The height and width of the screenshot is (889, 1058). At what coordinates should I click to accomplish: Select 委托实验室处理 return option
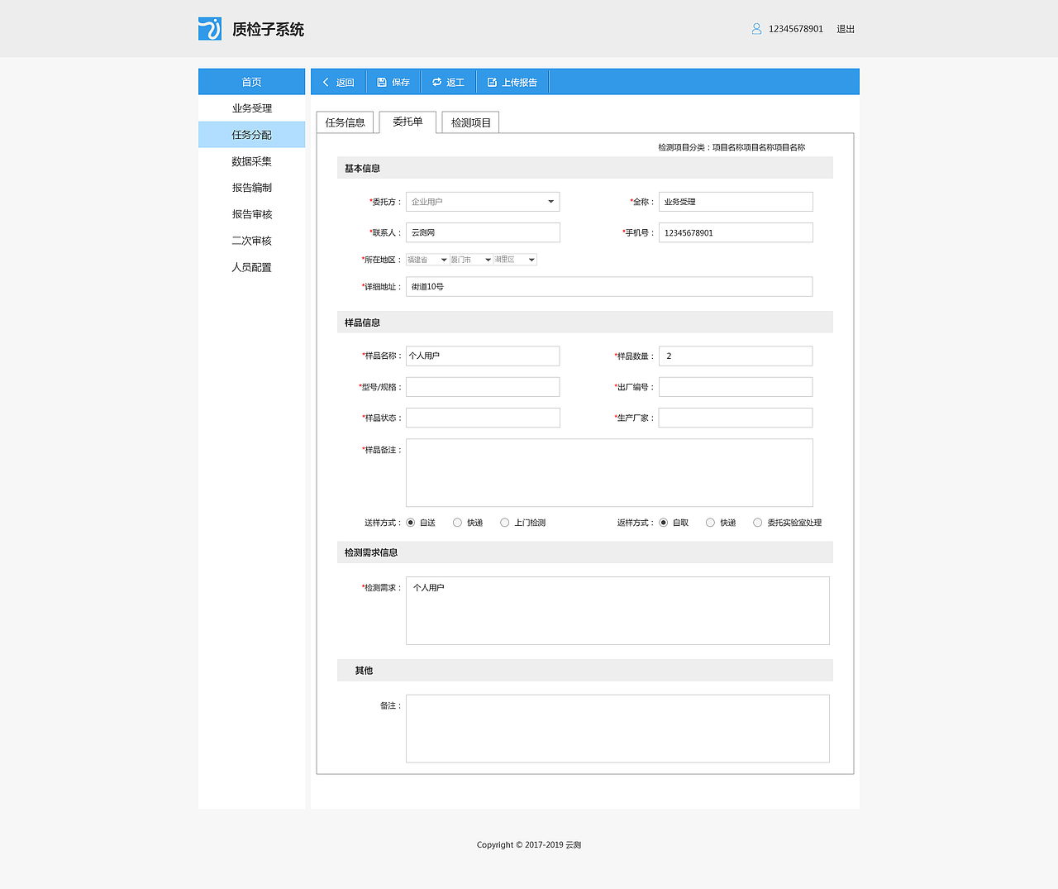758,523
